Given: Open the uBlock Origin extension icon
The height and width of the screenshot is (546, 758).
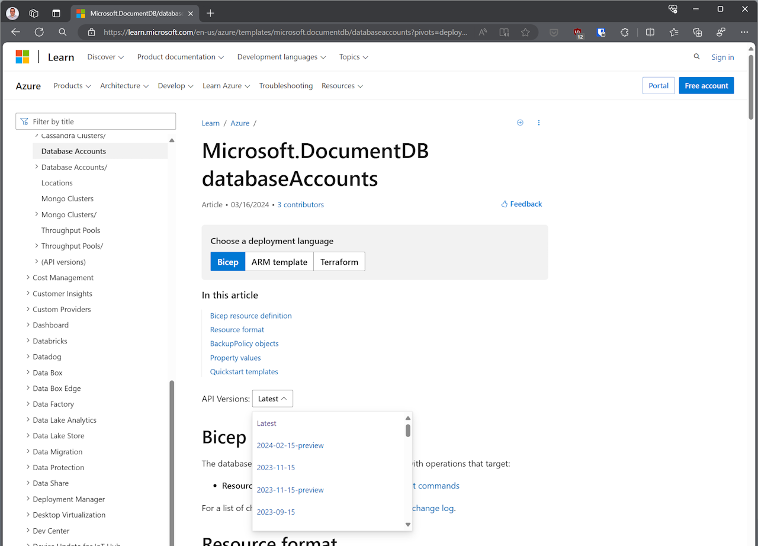Looking at the screenshot, I should pyautogui.click(x=578, y=33).
